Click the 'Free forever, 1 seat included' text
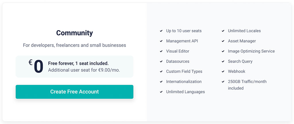This screenshot has height=124, width=294. [78, 63]
